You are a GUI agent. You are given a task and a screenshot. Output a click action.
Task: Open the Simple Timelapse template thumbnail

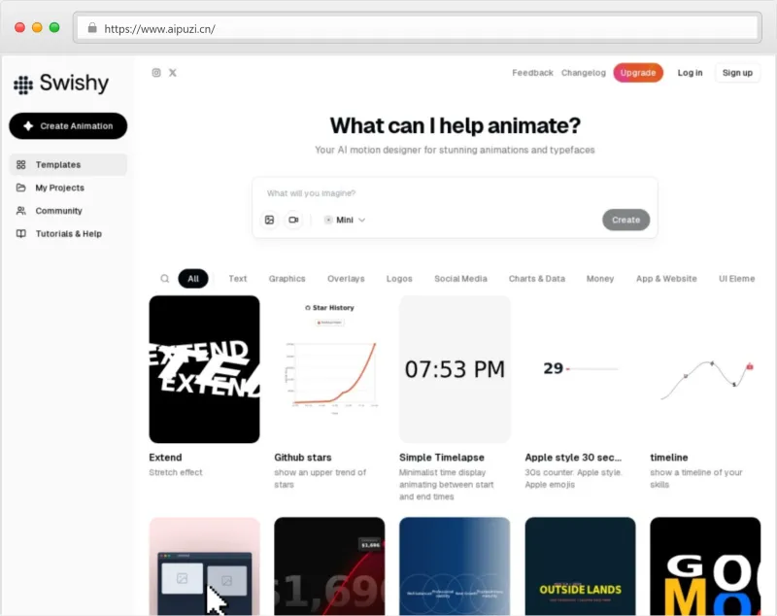pyautogui.click(x=455, y=369)
